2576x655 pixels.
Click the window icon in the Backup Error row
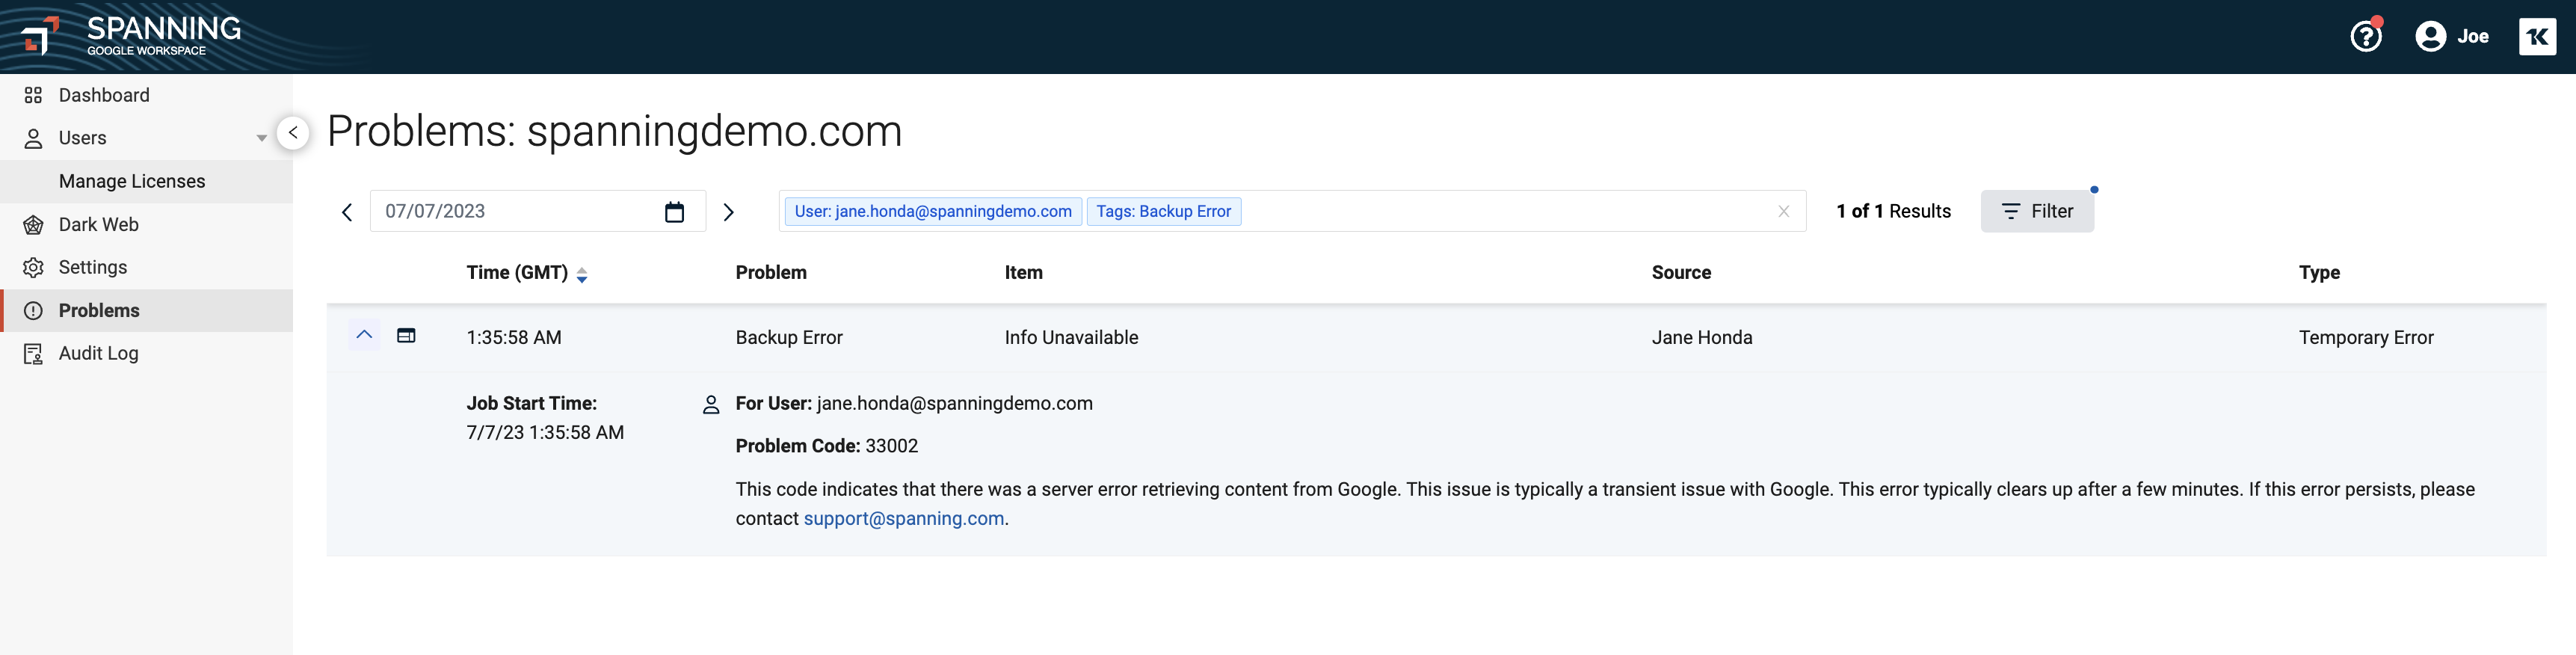[406, 335]
